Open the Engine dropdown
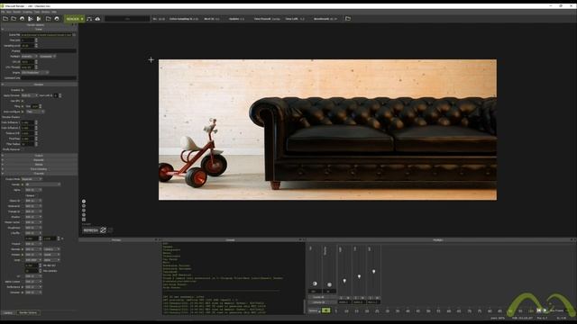This screenshot has height=324, width=577. pyautogui.click(x=35, y=72)
